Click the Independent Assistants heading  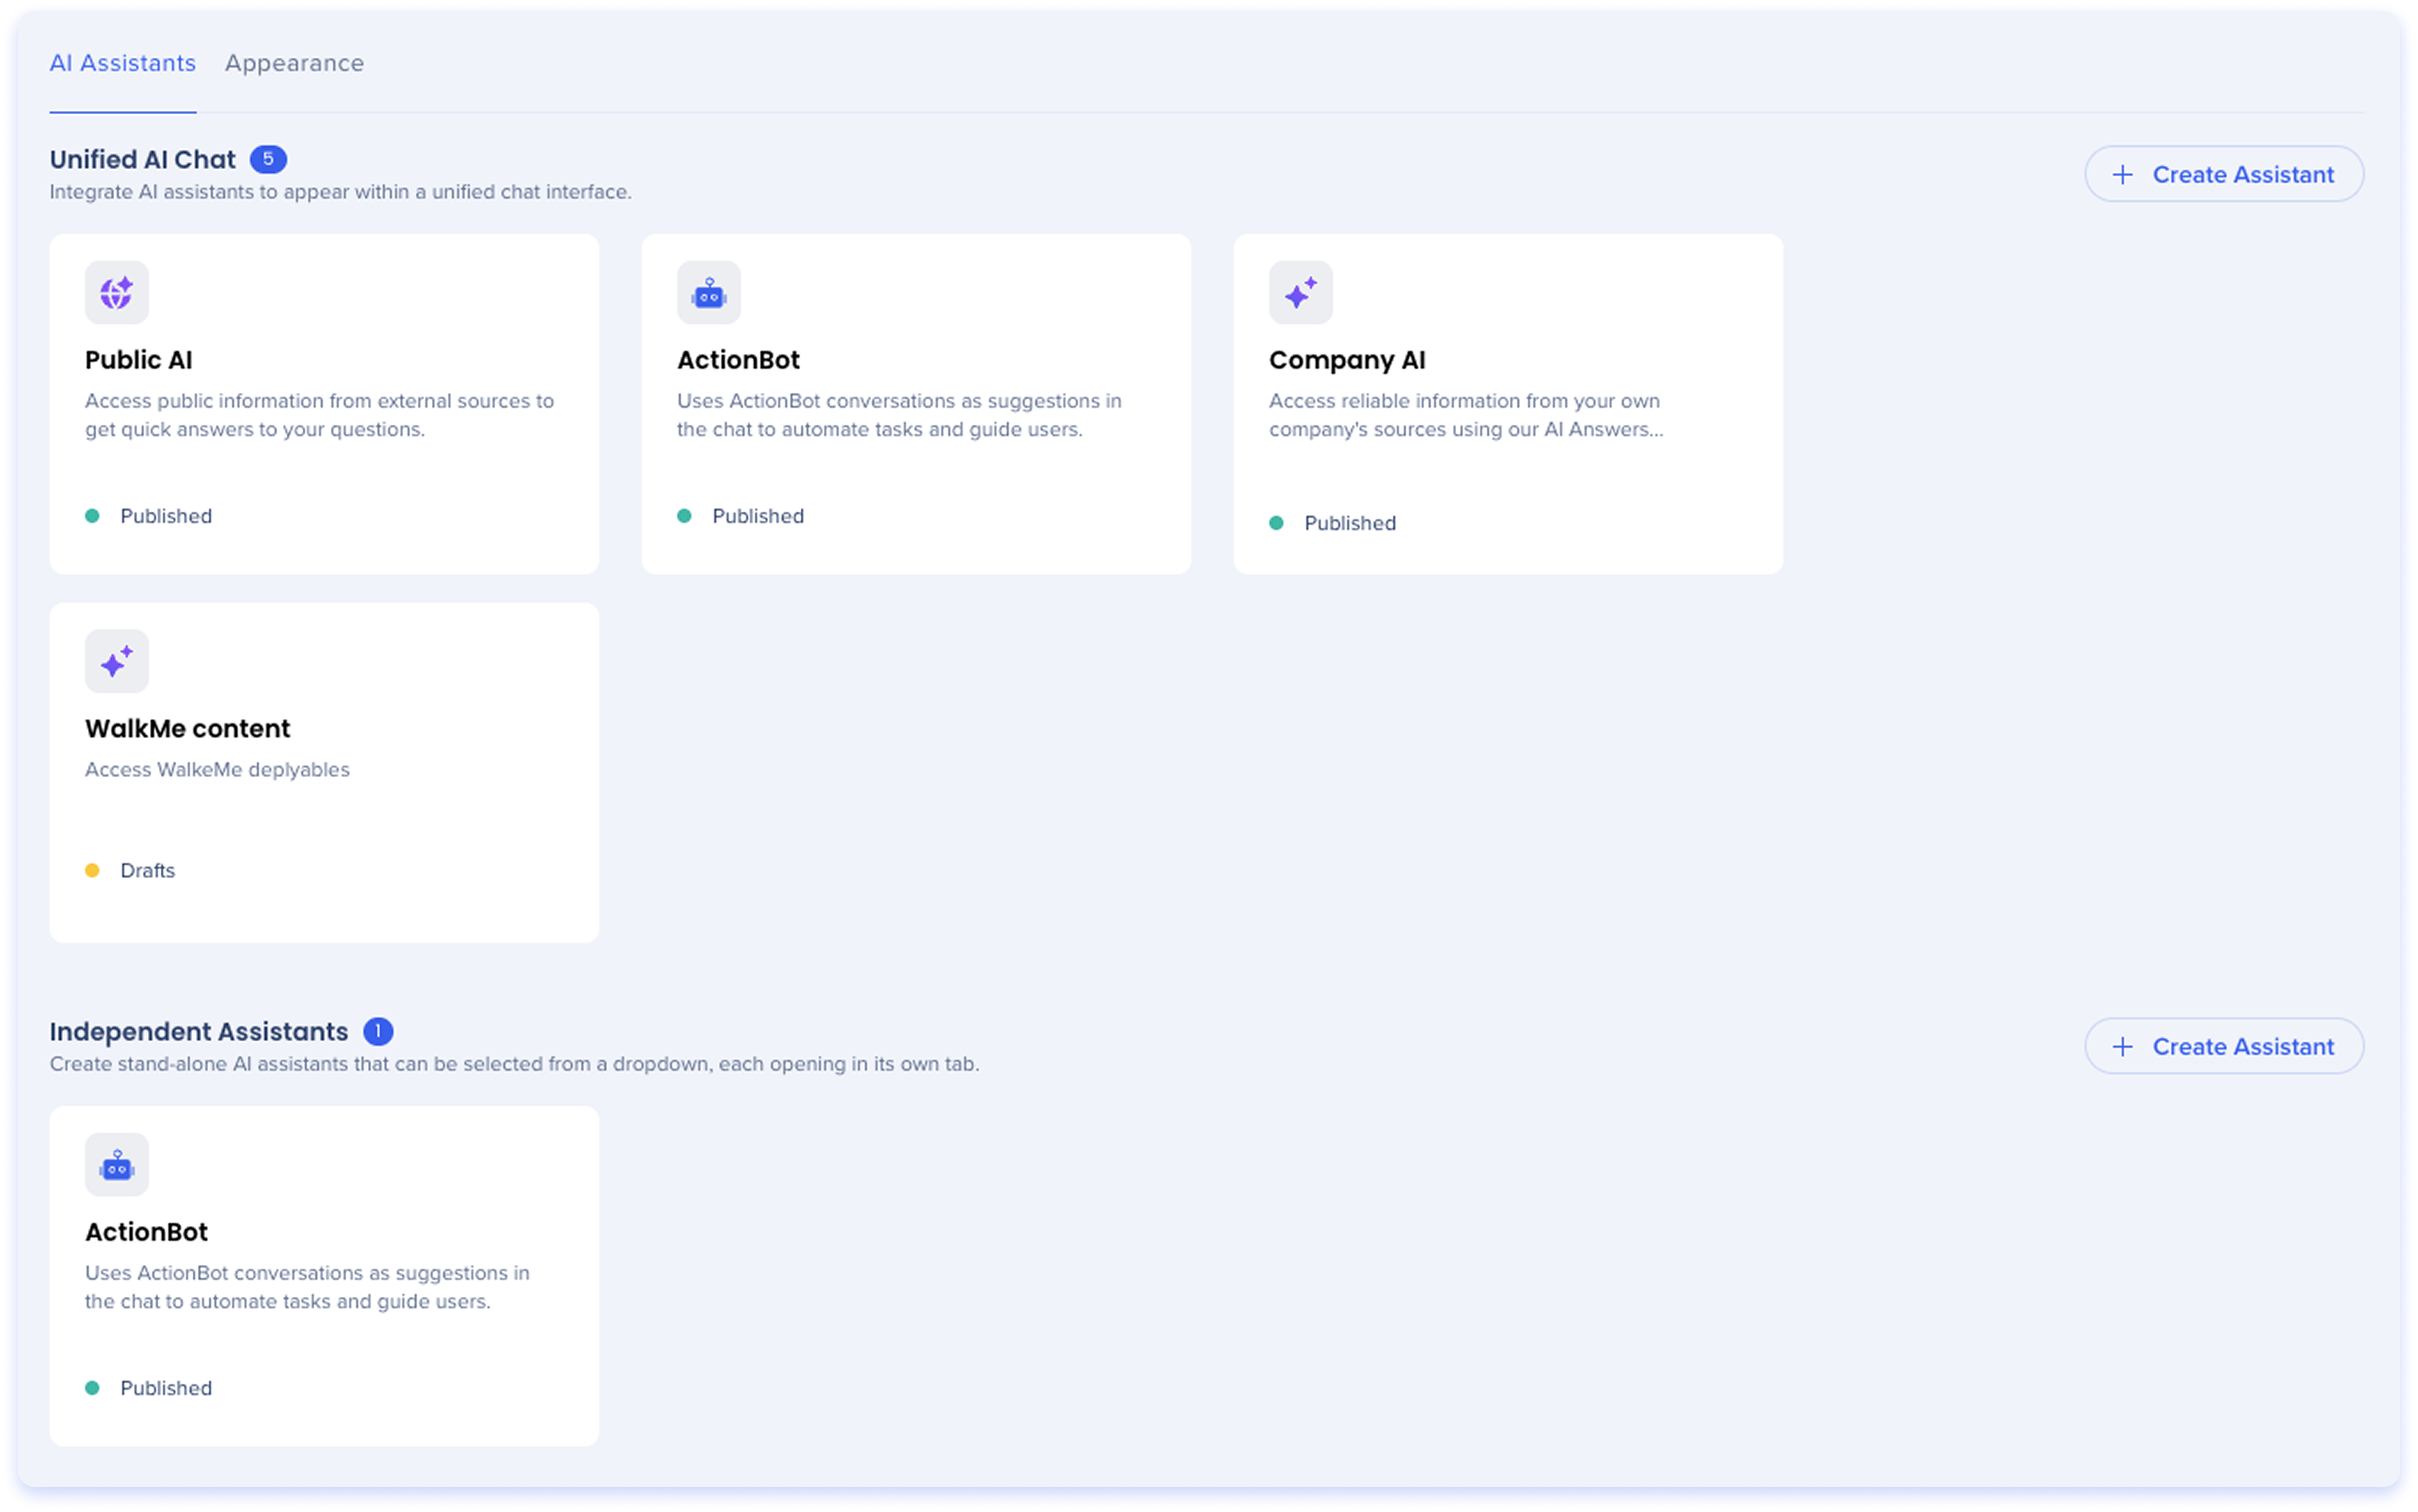click(x=199, y=1032)
